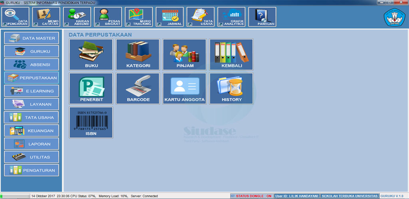409x199 pixels.
Task: Open the Jadwal calendar toolbar item
Action: coord(170,17)
